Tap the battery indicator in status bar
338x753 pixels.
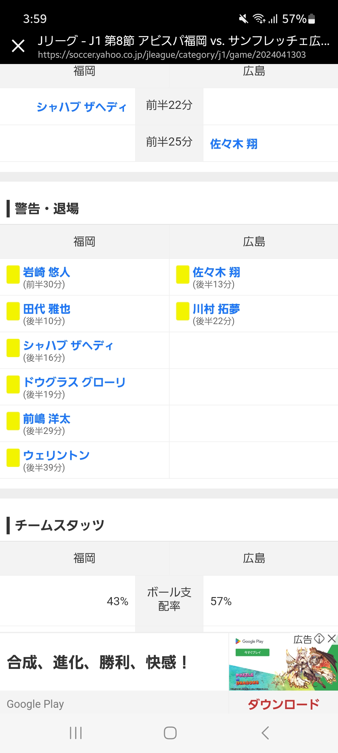(x=311, y=19)
